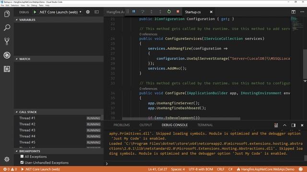
Task: Select Thread #3 in call stack
Action: pos(59,130)
